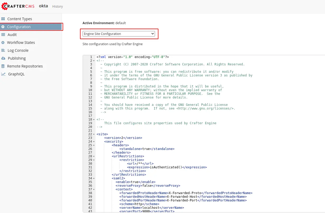
Task: Click the Log Console lines icon
Action: point(3,50)
